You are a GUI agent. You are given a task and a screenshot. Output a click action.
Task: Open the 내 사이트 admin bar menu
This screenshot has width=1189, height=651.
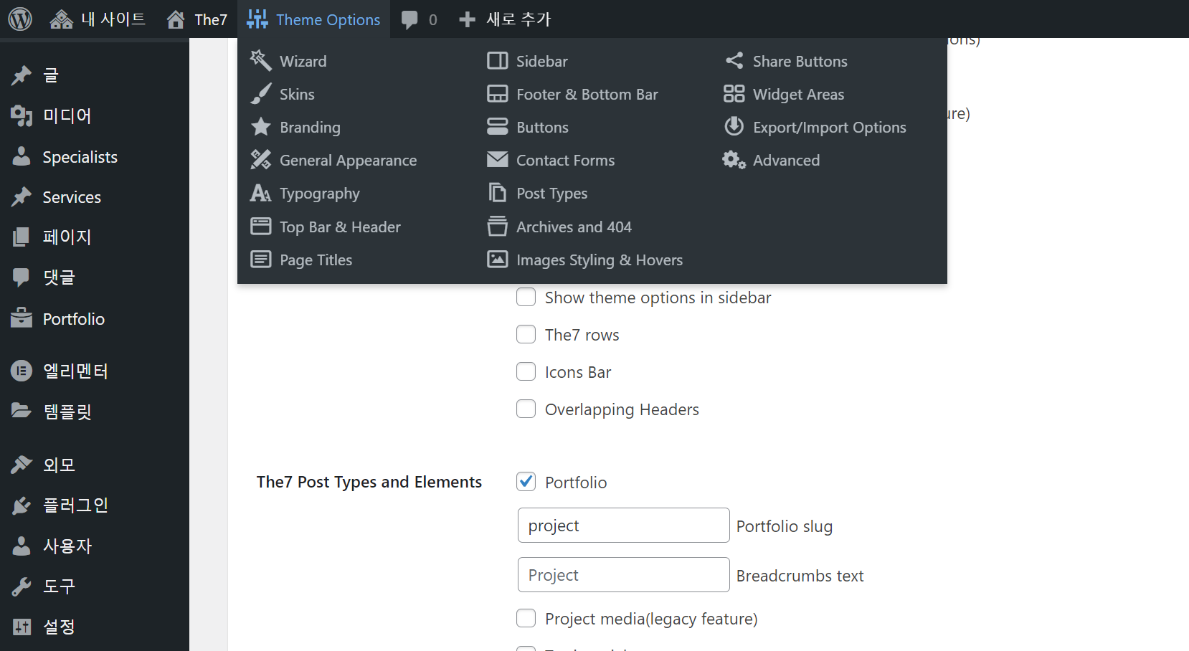(x=98, y=19)
